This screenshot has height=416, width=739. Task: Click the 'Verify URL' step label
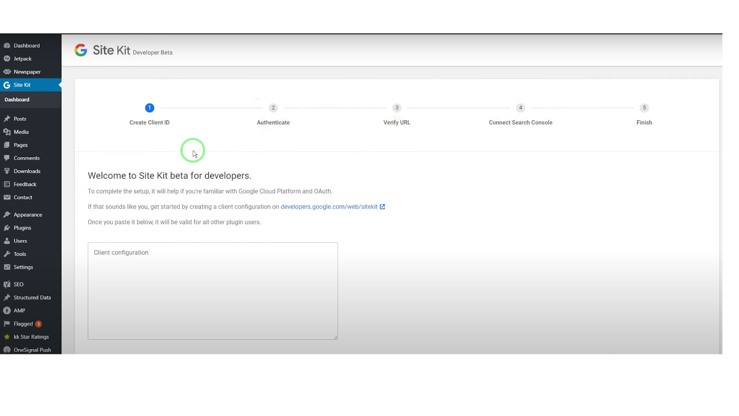tap(397, 122)
